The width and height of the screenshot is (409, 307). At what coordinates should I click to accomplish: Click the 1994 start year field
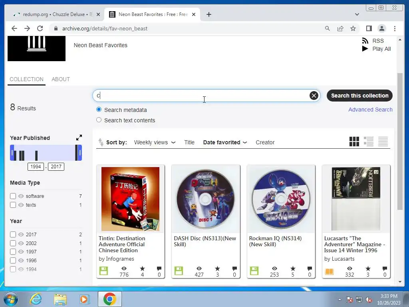(x=36, y=167)
